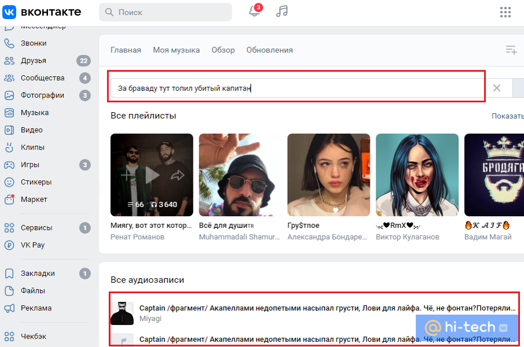The height and width of the screenshot is (347, 524).
Task: Open Александра Бондаре... profile link
Action: (x=327, y=237)
